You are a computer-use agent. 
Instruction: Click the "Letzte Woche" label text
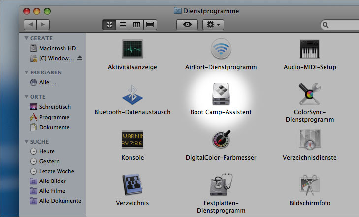point(57,171)
